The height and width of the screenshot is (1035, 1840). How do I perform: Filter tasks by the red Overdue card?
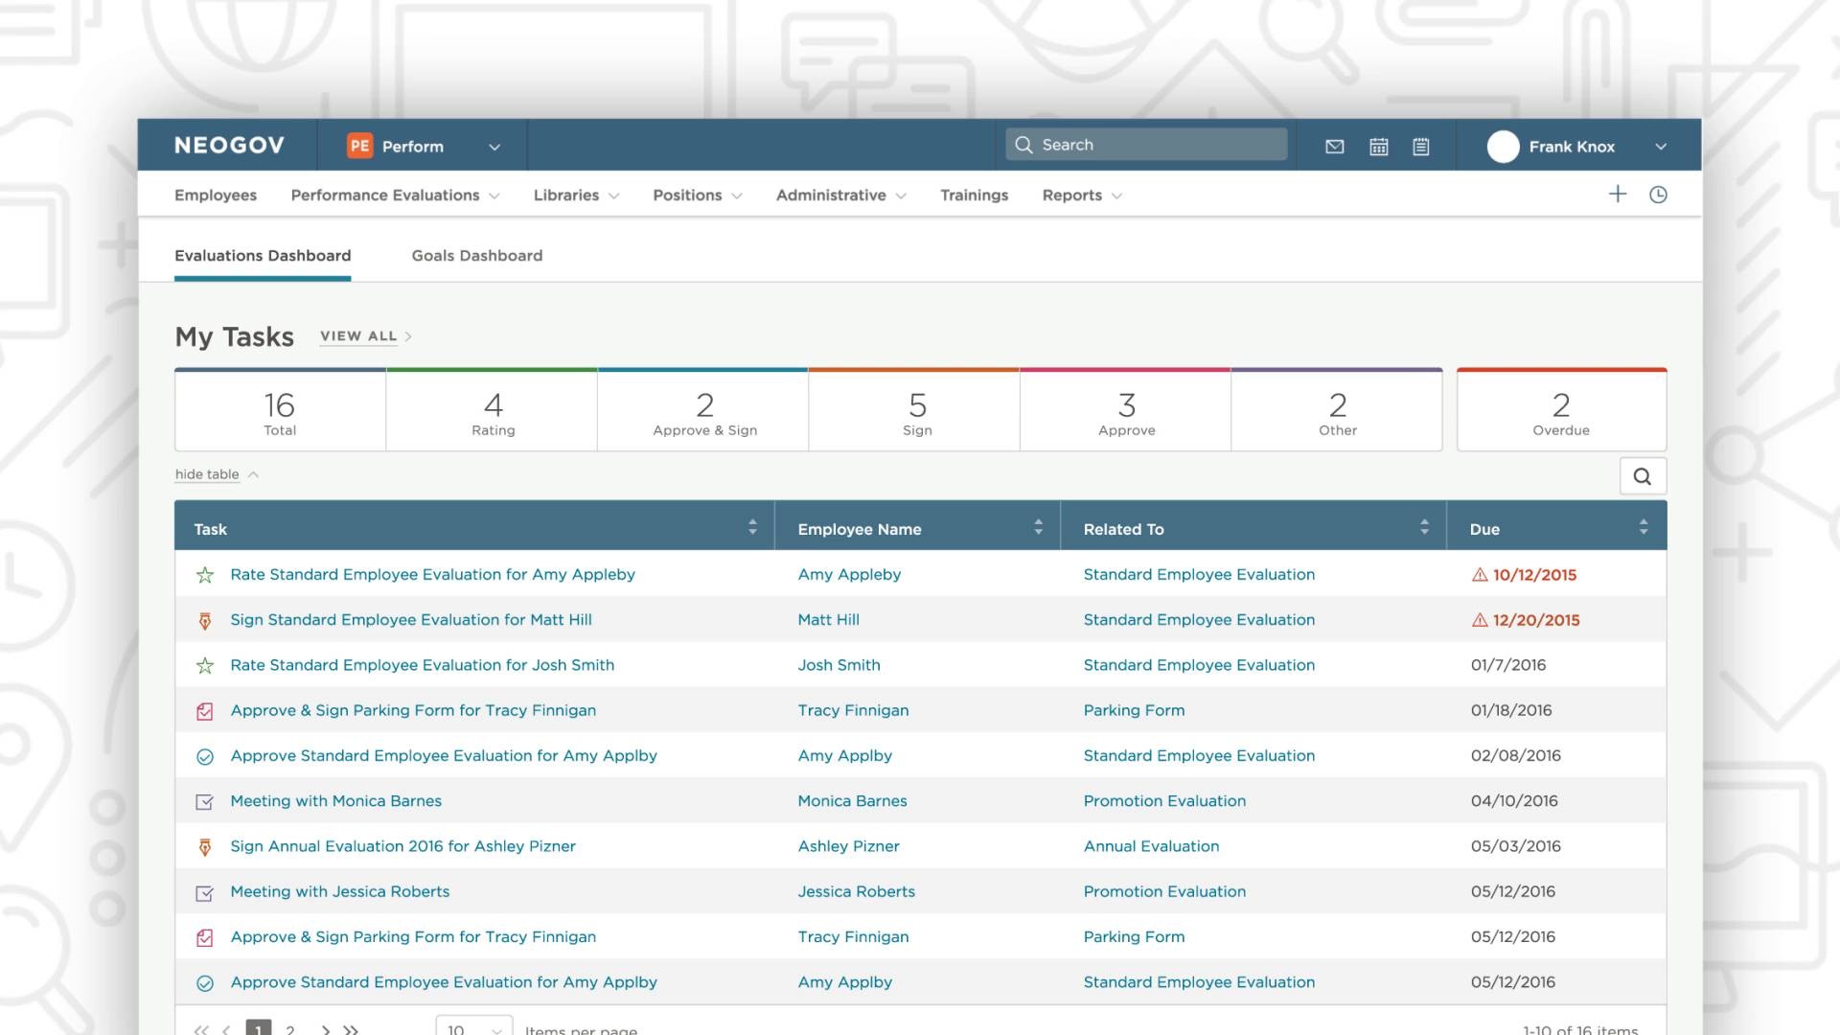coord(1561,411)
